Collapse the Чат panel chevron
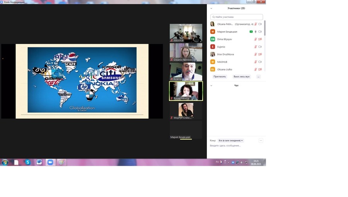 tap(211, 85)
